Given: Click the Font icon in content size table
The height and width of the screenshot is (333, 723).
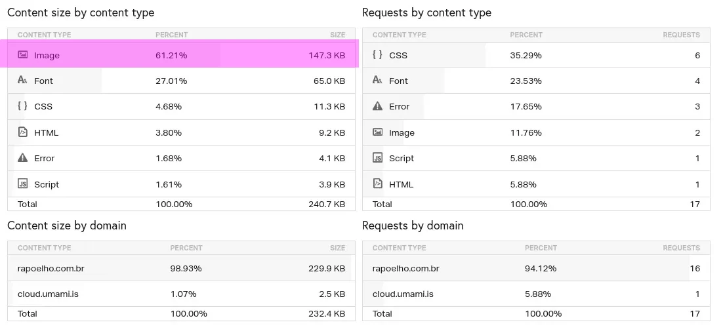Looking at the screenshot, I should point(22,81).
